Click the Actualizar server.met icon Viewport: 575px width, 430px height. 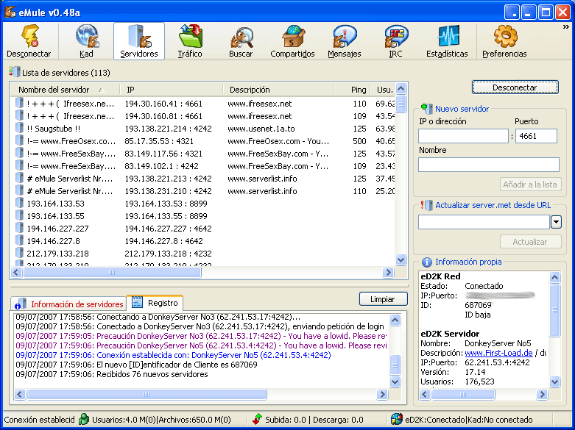(426, 205)
